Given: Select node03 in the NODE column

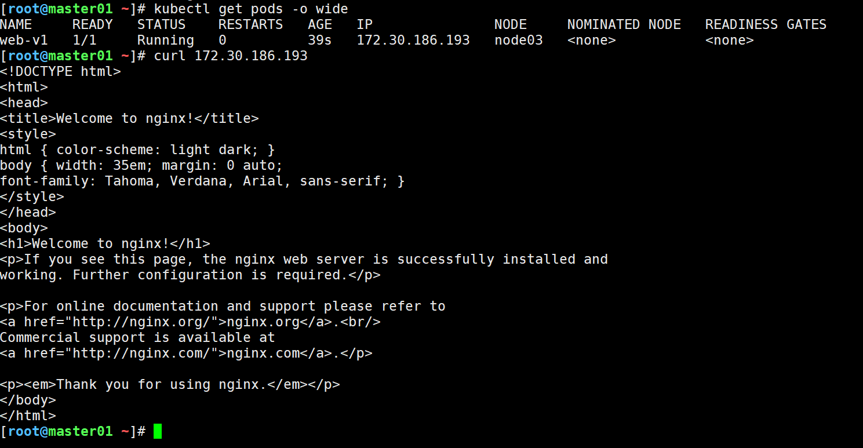Looking at the screenshot, I should point(518,40).
